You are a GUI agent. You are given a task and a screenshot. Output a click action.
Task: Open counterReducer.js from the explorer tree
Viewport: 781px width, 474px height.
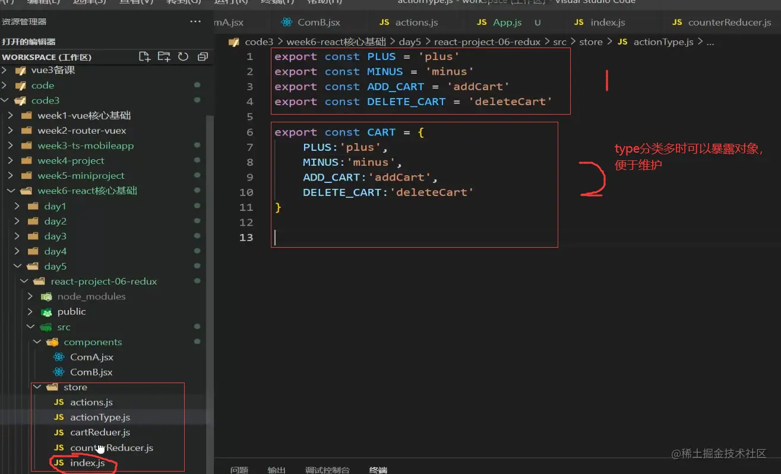tap(112, 448)
